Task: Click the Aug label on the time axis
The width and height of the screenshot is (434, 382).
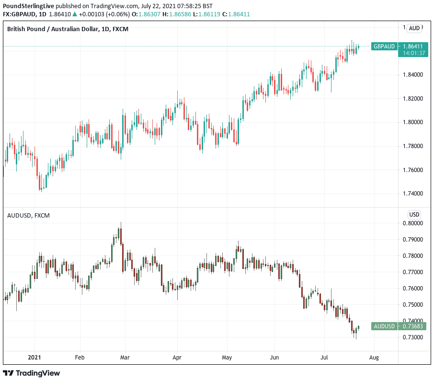Action: (x=374, y=357)
